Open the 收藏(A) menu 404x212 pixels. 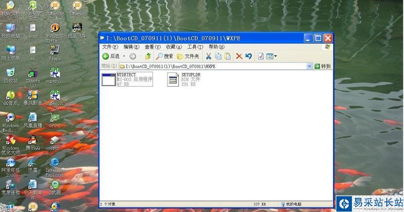(174, 47)
